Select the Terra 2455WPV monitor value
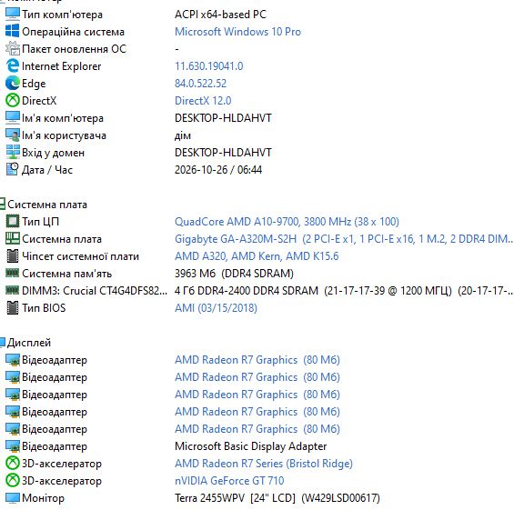The image size is (514, 510). click(277, 498)
